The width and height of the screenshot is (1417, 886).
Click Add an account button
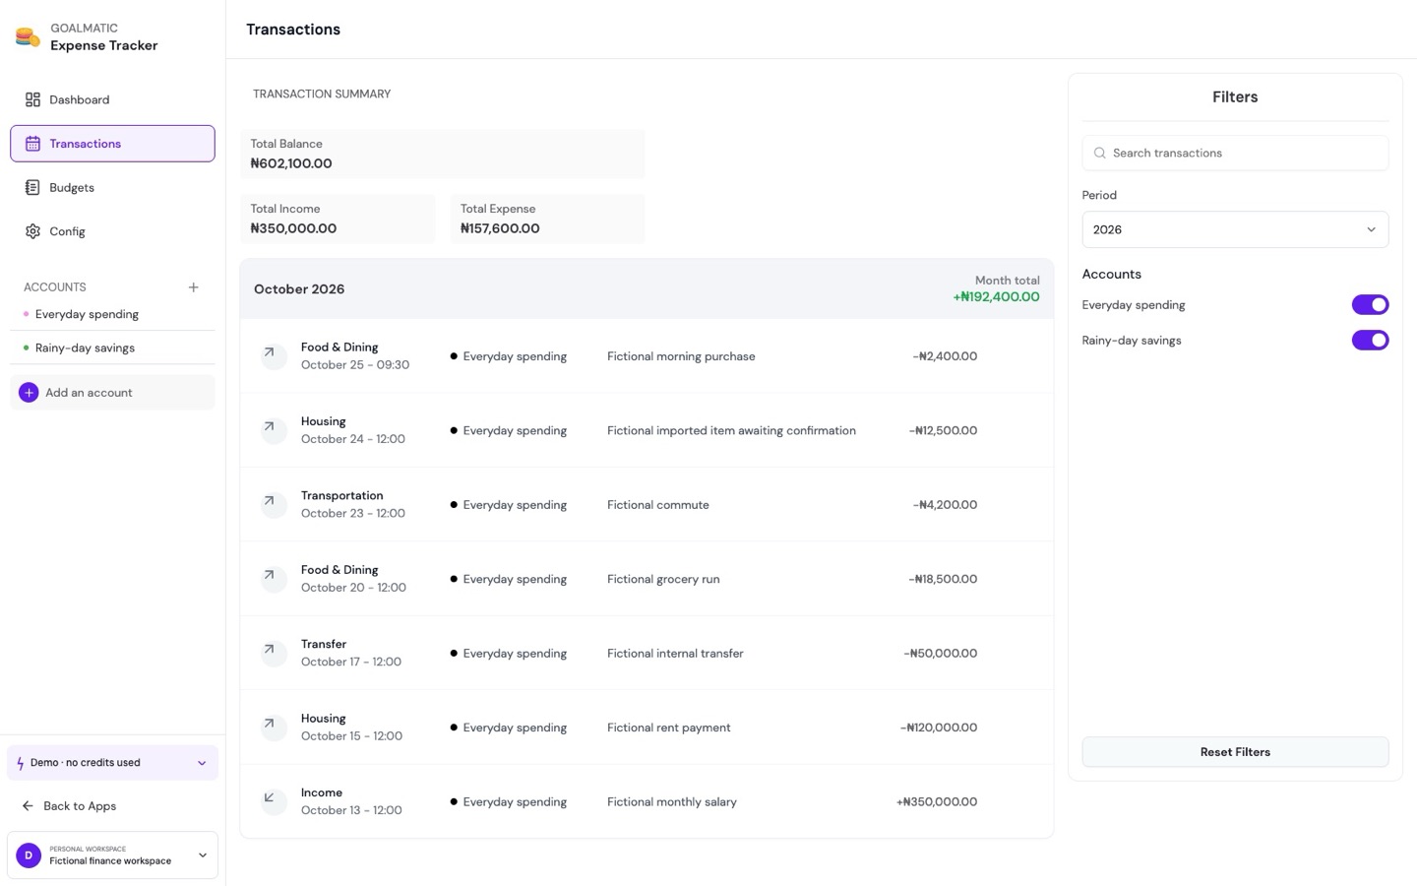point(112,393)
